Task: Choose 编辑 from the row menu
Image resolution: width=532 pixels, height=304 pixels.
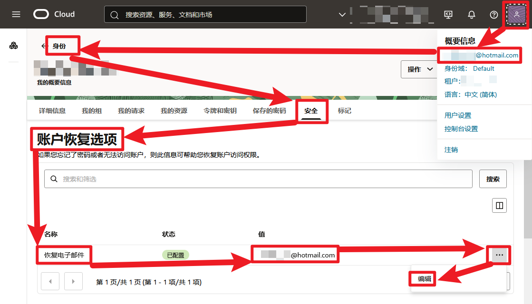Action: (x=425, y=278)
